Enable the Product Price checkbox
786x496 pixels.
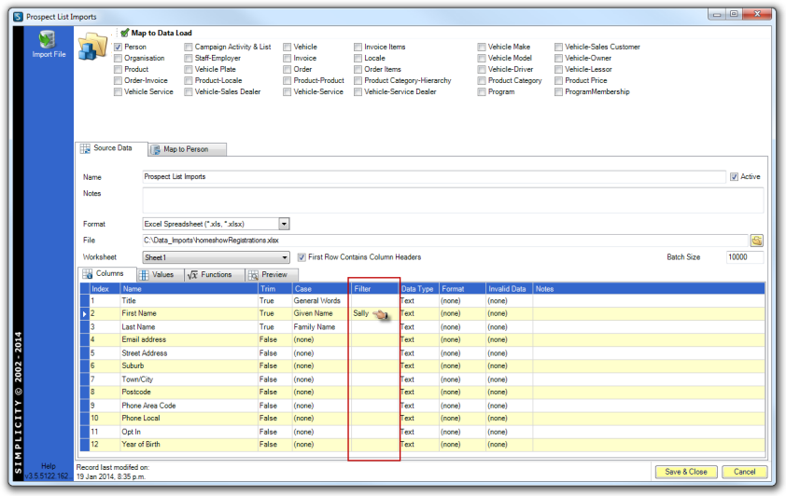pos(558,80)
